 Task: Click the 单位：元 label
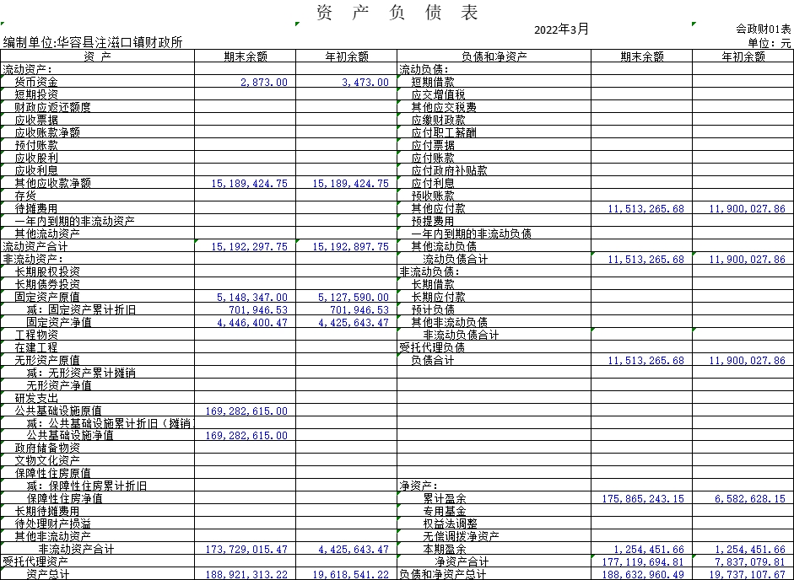(x=769, y=43)
